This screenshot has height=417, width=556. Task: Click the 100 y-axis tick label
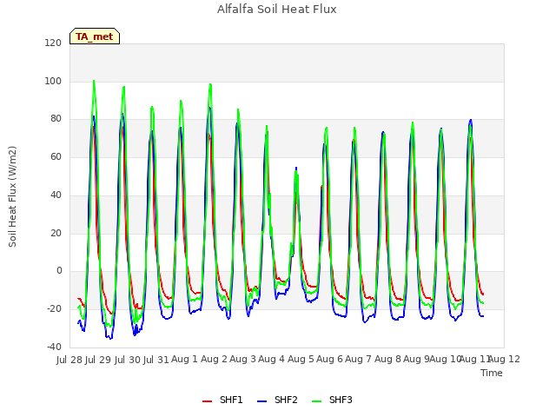(53, 81)
